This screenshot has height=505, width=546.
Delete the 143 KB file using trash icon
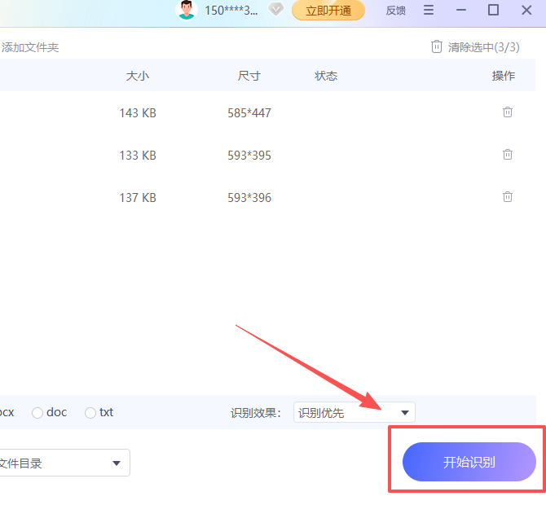click(x=508, y=112)
